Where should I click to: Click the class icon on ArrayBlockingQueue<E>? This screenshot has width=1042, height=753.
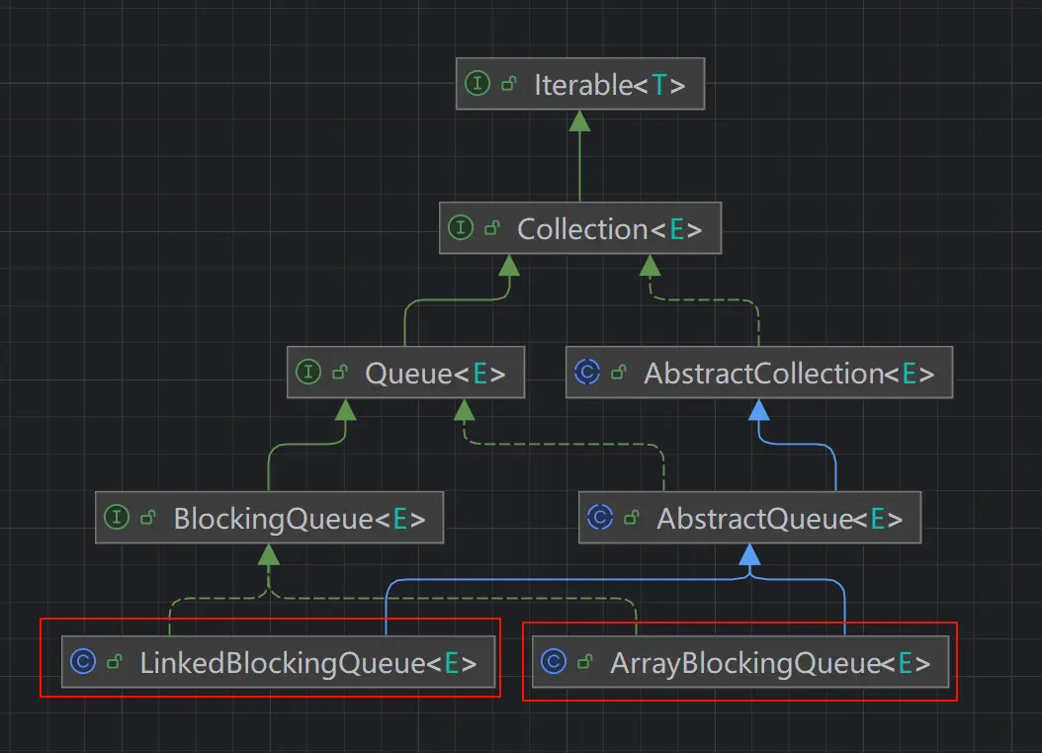[554, 661]
